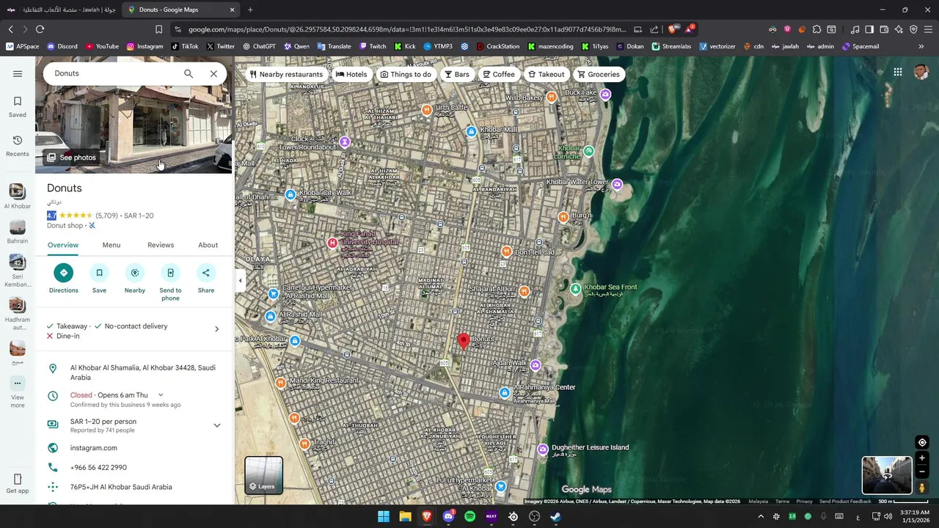The width and height of the screenshot is (939, 528).
Task: Select the Street View pegman
Action: click(x=922, y=488)
